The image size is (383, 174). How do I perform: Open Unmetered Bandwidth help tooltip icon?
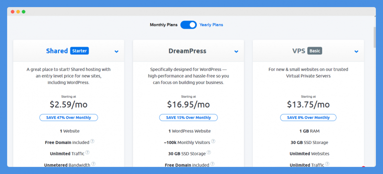[93, 164]
